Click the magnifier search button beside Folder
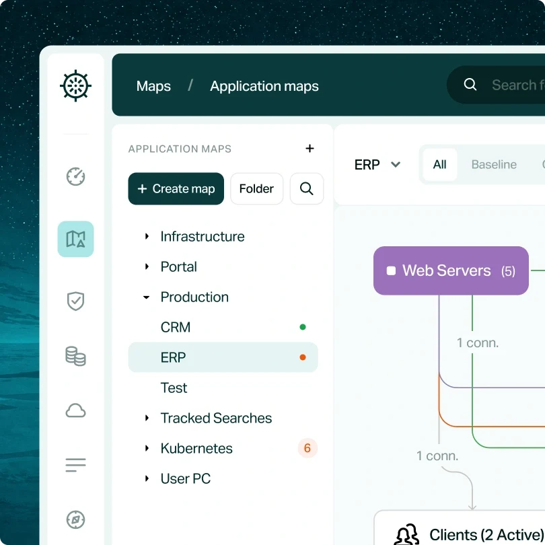 [307, 189]
